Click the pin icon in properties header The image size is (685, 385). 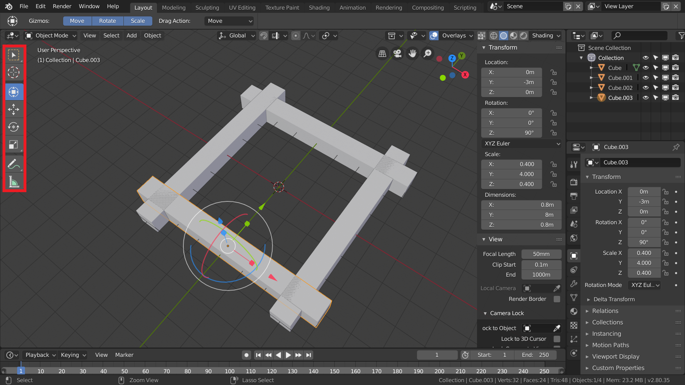(676, 147)
